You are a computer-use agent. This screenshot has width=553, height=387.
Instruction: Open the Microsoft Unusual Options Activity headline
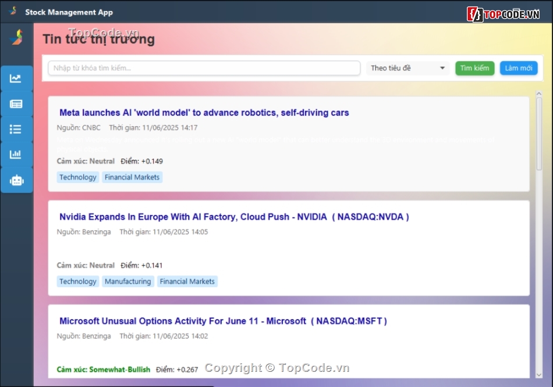coord(224,321)
